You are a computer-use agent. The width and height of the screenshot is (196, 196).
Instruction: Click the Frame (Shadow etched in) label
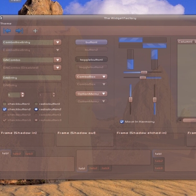coord(142,133)
